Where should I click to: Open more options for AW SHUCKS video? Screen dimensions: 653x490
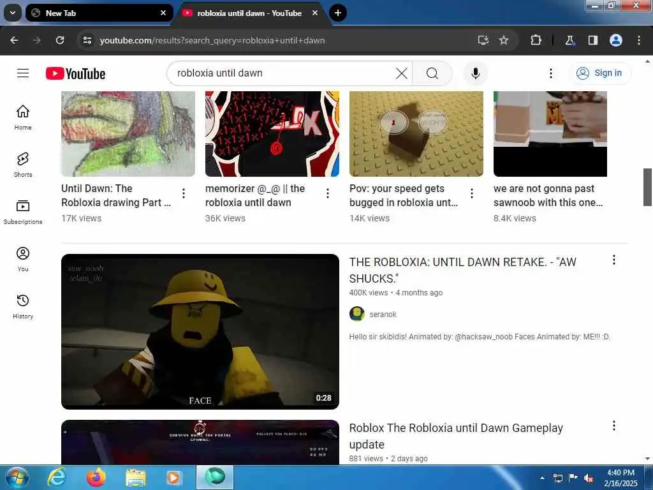[x=614, y=260]
